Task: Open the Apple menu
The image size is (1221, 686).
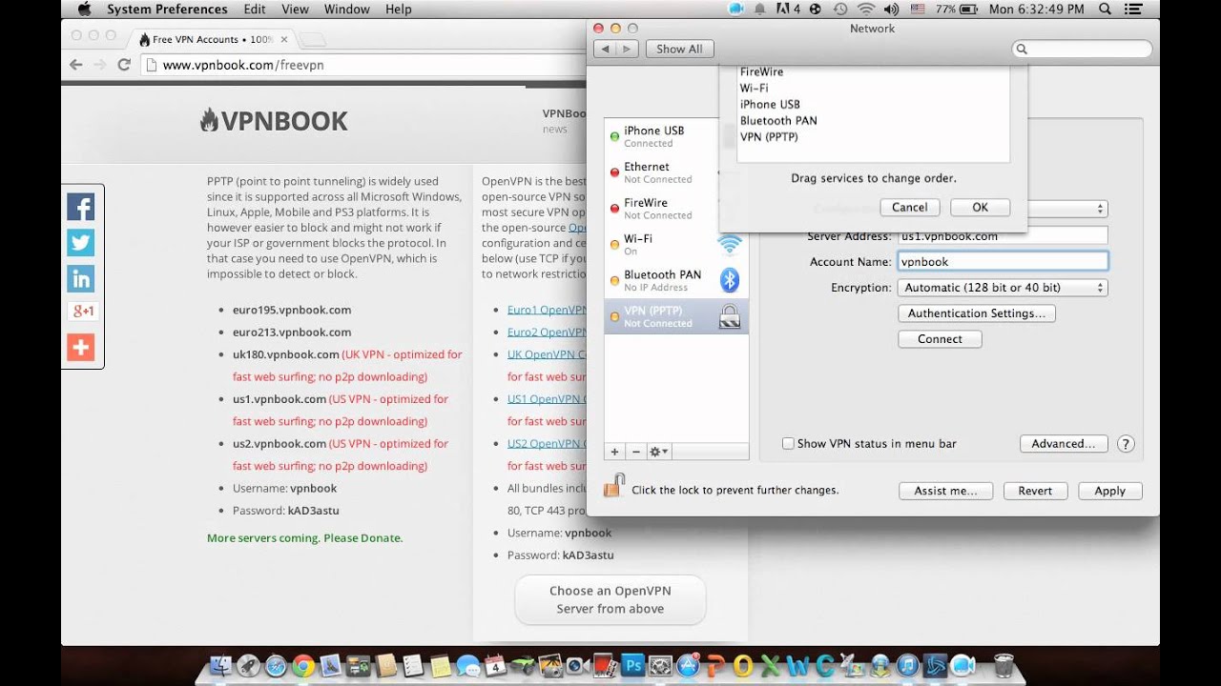Action: [84, 10]
